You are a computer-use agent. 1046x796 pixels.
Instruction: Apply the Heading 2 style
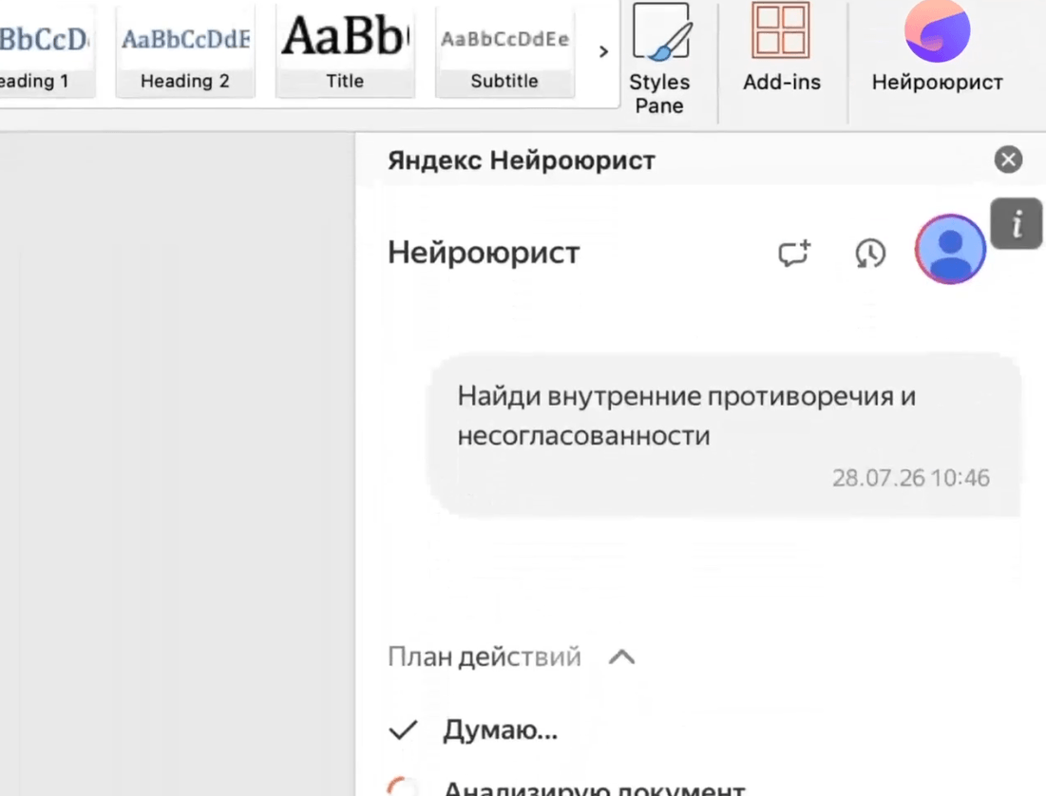click(185, 50)
